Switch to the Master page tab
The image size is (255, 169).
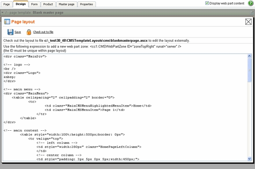[x=67, y=4]
